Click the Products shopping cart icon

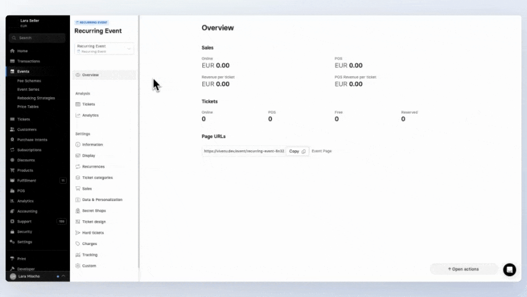tap(12, 170)
